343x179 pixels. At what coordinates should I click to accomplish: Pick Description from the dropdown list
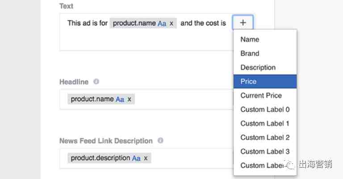click(258, 67)
